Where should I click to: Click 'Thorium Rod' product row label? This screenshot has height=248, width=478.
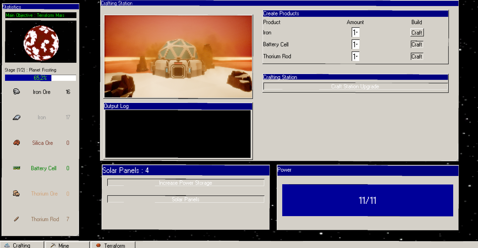click(x=277, y=56)
